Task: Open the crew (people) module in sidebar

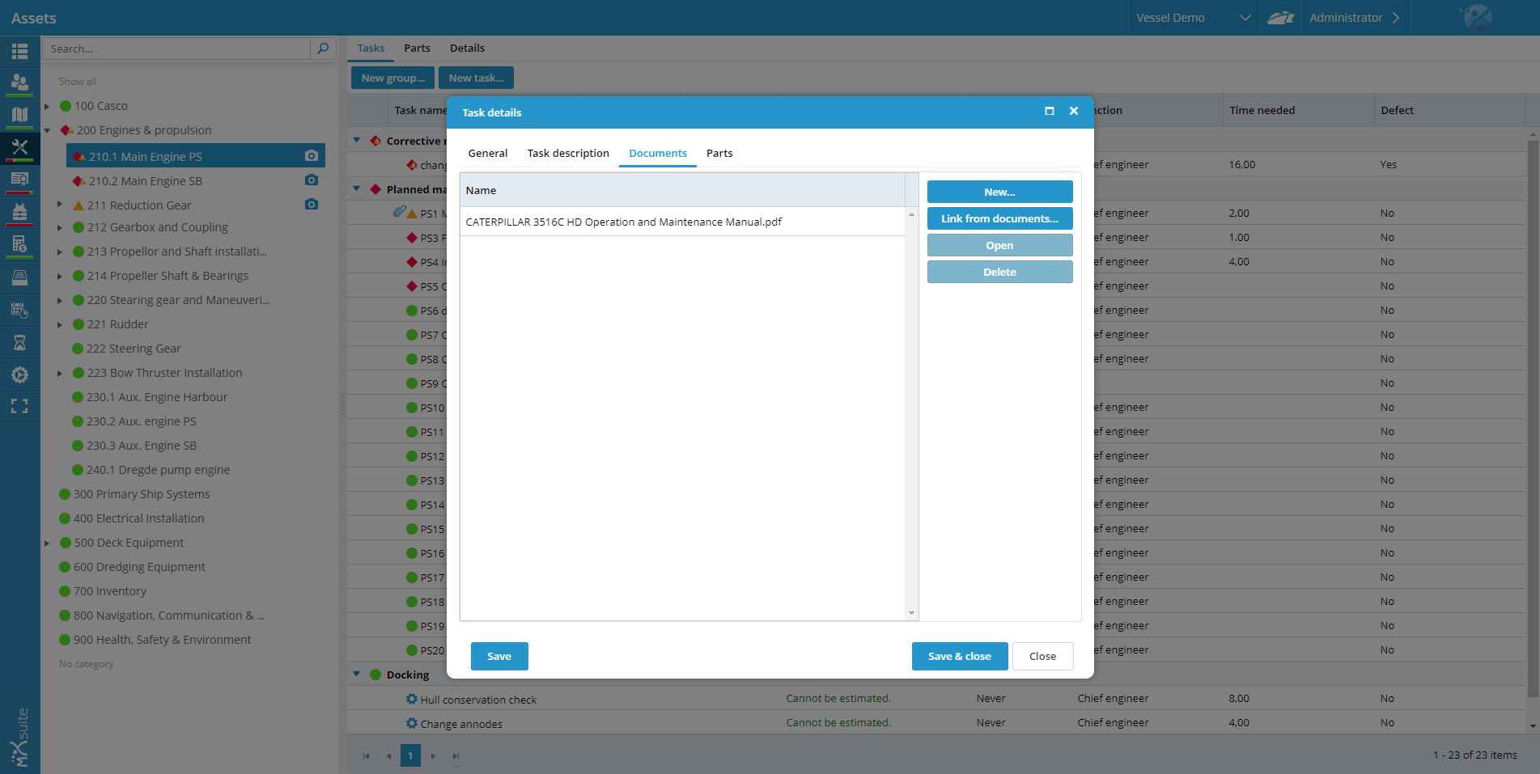Action: pyautogui.click(x=19, y=82)
